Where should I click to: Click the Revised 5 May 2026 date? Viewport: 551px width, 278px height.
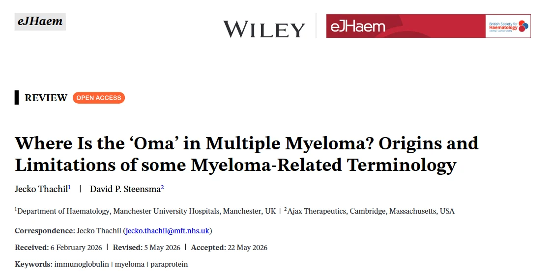[146, 248]
